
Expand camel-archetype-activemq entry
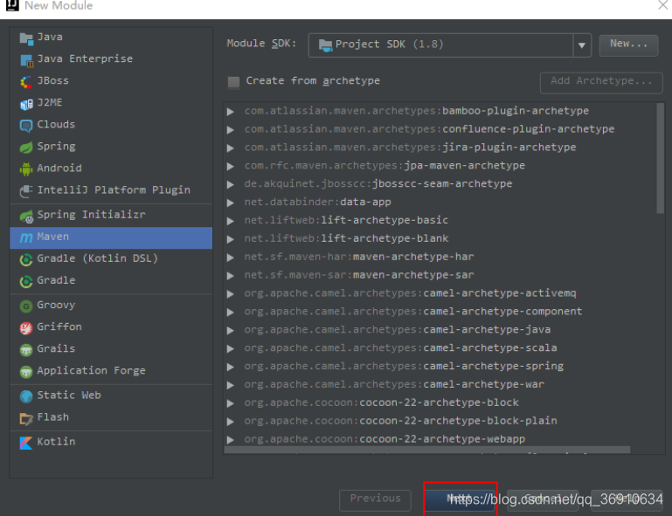pyautogui.click(x=231, y=294)
